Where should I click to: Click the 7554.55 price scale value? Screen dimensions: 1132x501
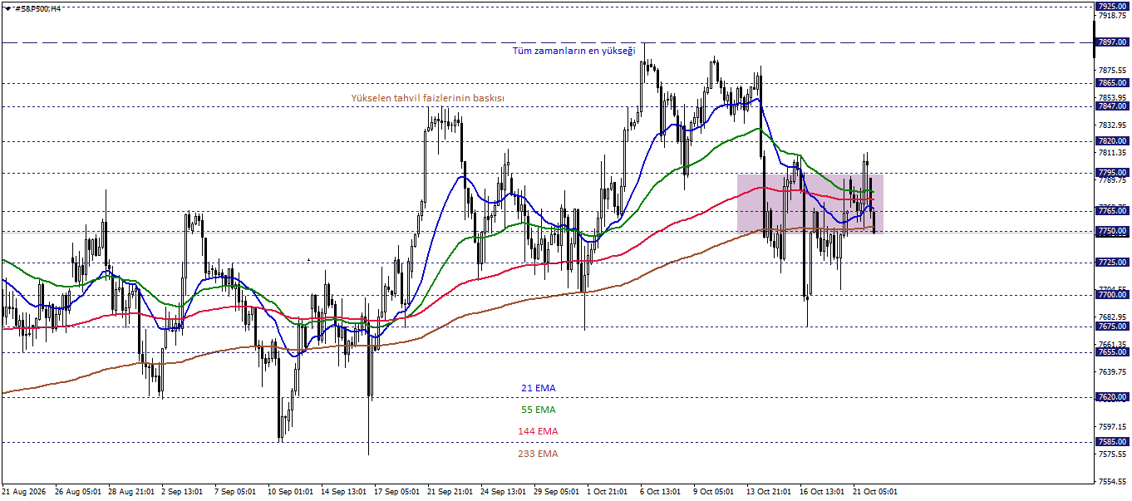coord(1112,482)
